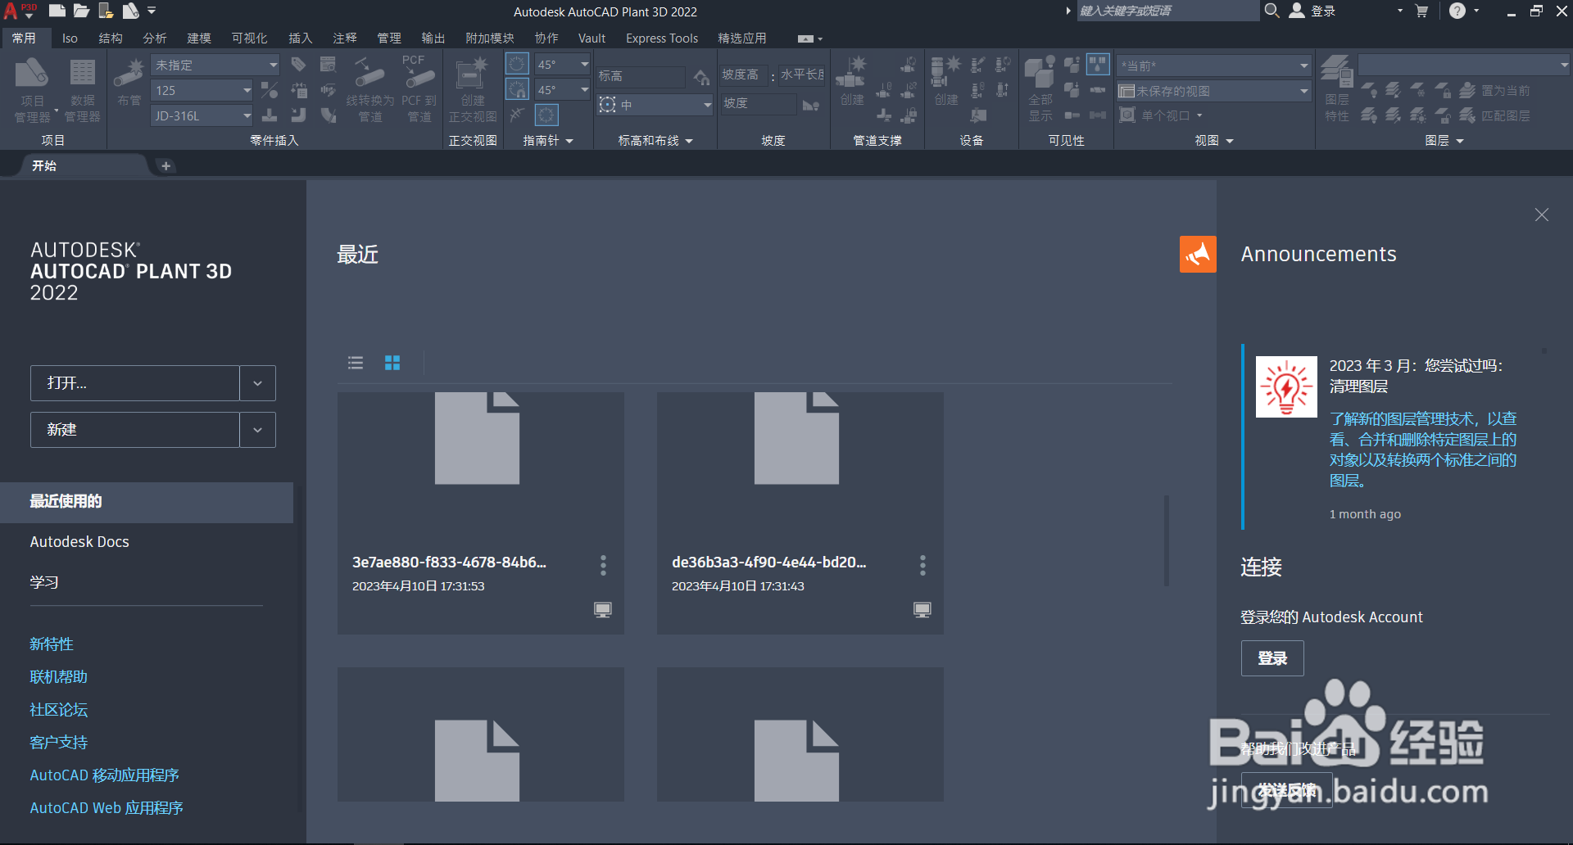
Task: Toggle the top compass snap button beside first 45°
Action: [x=517, y=65]
